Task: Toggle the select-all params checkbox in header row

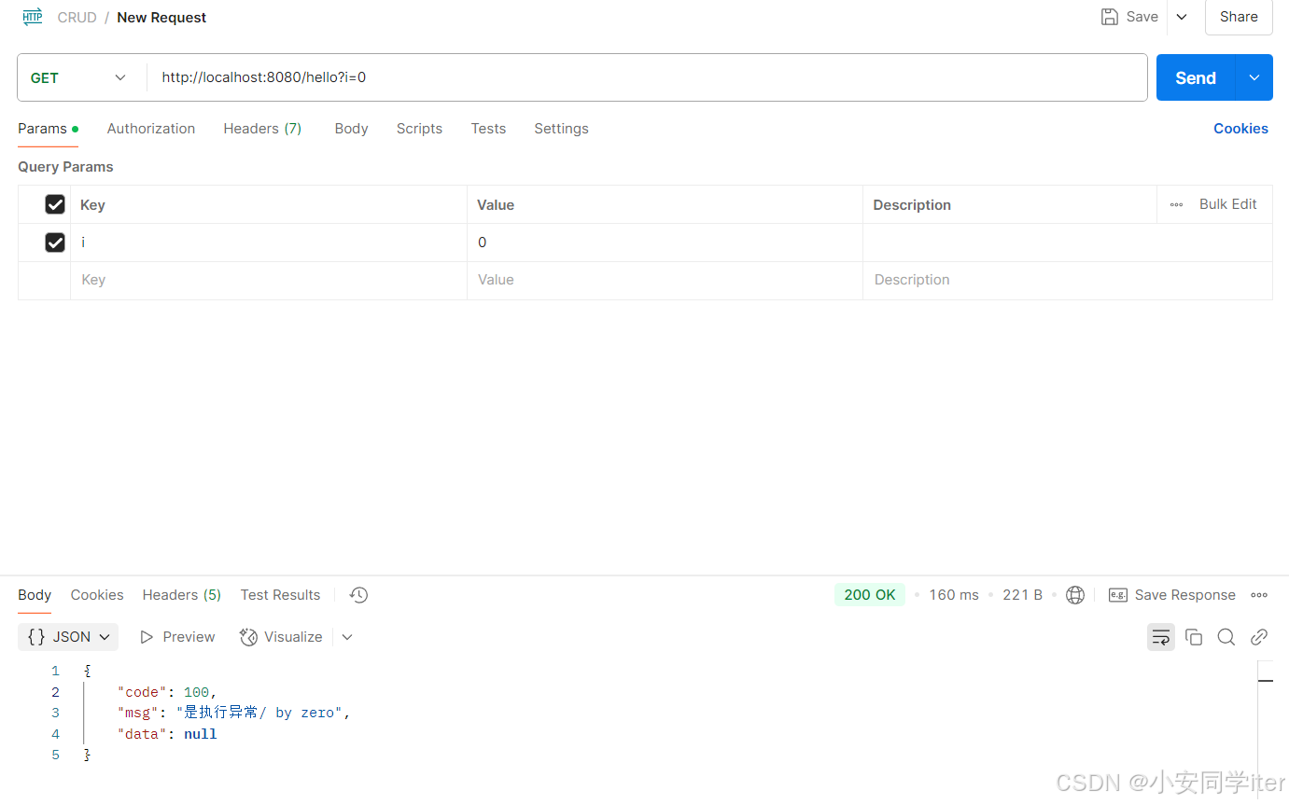Action: tap(55, 204)
